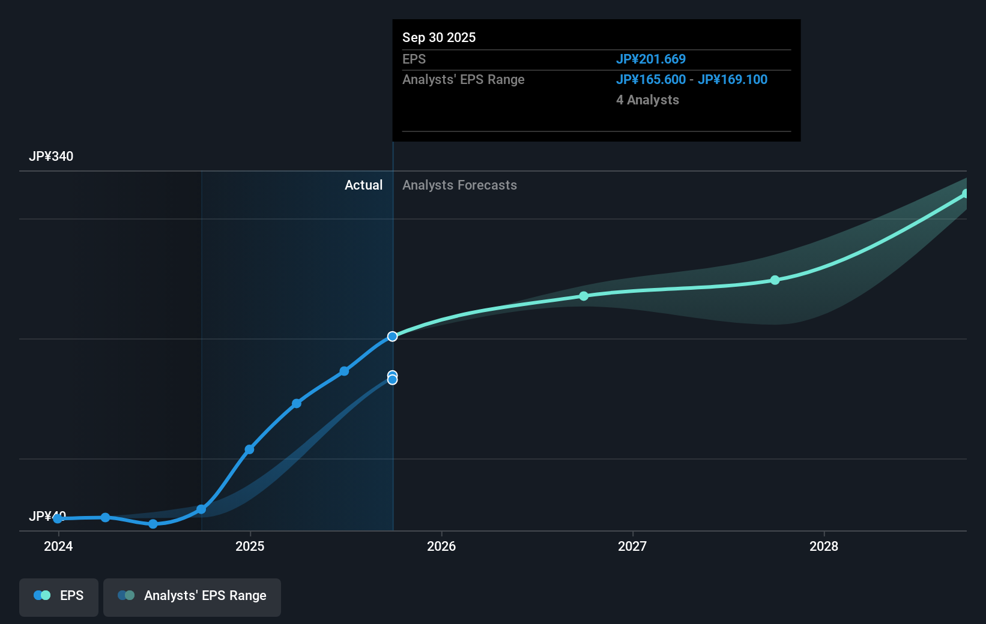Switch to the Actual section label

[364, 185]
